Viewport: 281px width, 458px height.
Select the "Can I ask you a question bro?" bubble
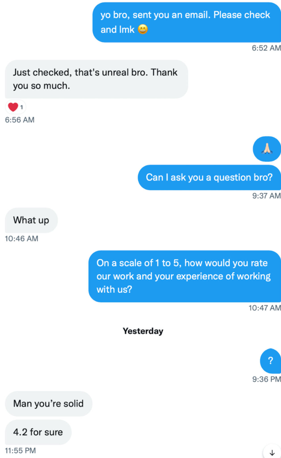pos(209,177)
